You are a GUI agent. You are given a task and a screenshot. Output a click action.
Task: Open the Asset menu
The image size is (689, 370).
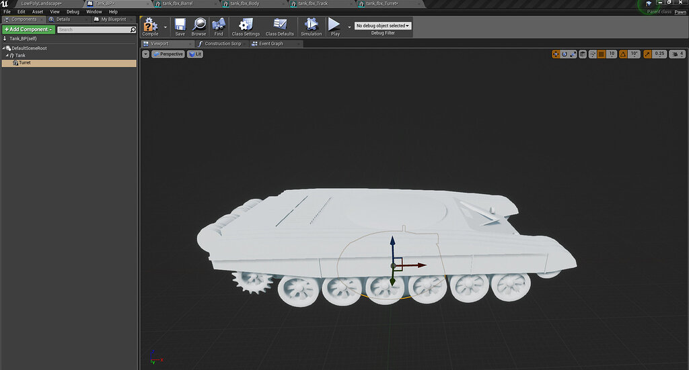pos(38,11)
